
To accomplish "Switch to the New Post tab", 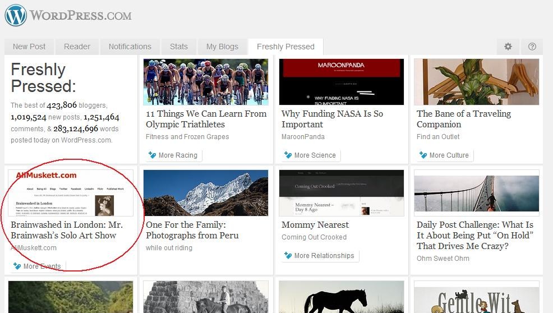I will point(29,47).
